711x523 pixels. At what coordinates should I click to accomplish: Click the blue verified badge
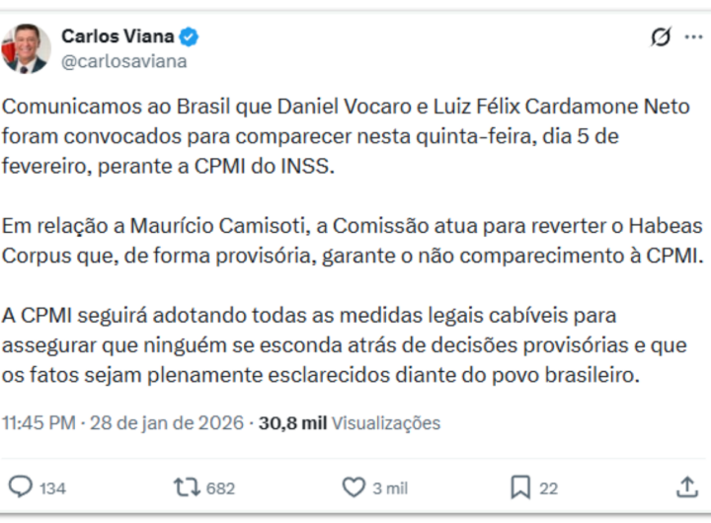(x=189, y=37)
